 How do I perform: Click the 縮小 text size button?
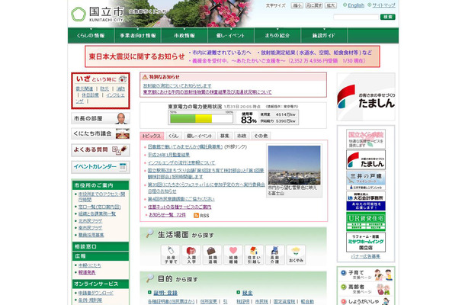[297, 5]
